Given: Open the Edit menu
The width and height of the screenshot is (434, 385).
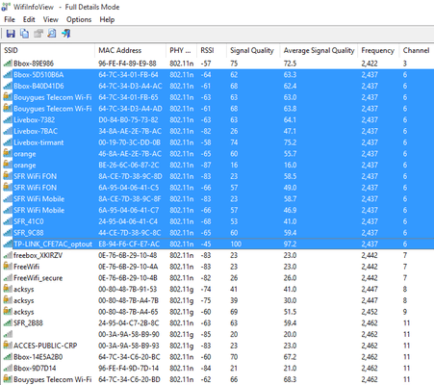Looking at the screenshot, I should pyautogui.click(x=29, y=19).
